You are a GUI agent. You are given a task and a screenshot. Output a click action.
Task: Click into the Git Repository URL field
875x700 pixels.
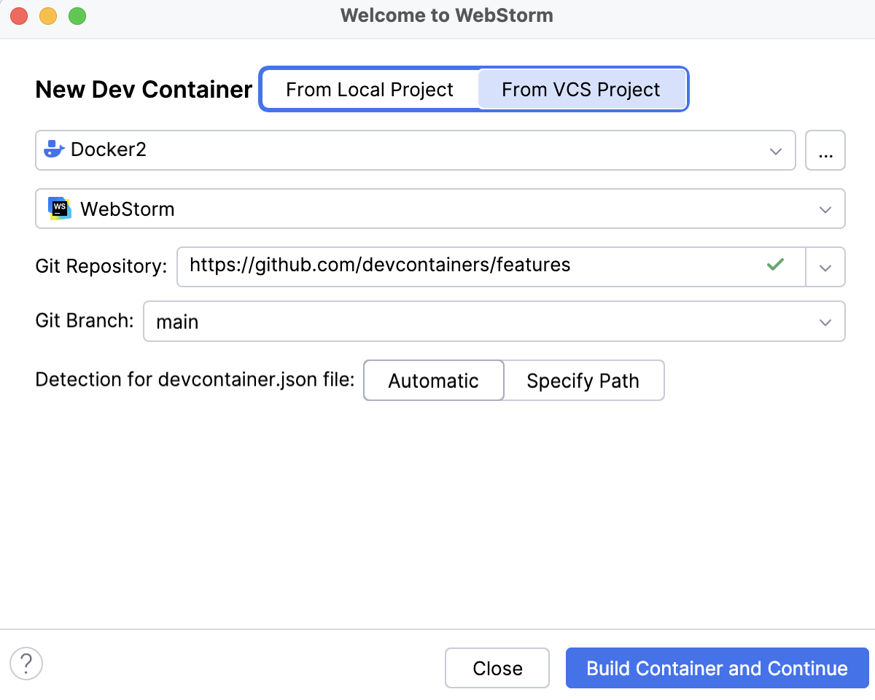(x=467, y=265)
